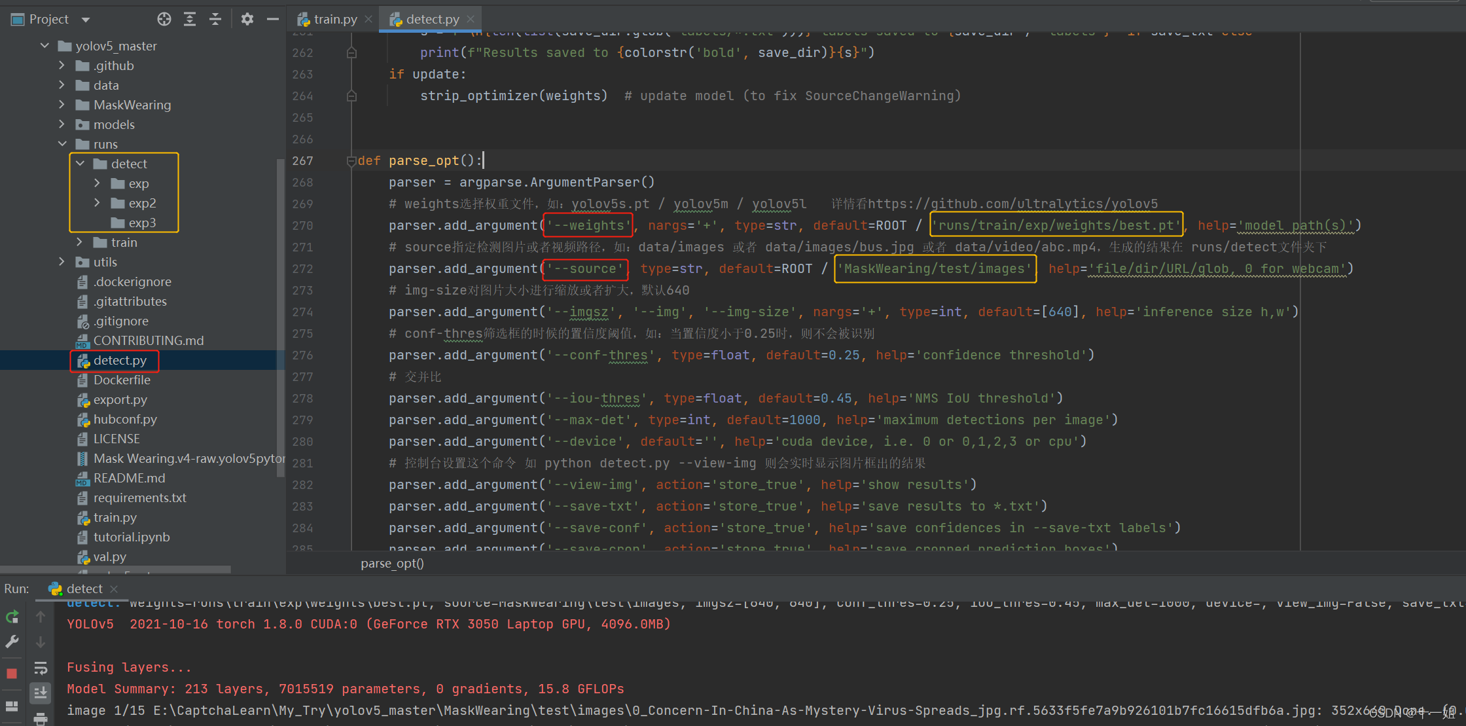Click the '--conf-thres' argument text
This screenshot has width=1466, height=726.
pyautogui.click(x=601, y=355)
